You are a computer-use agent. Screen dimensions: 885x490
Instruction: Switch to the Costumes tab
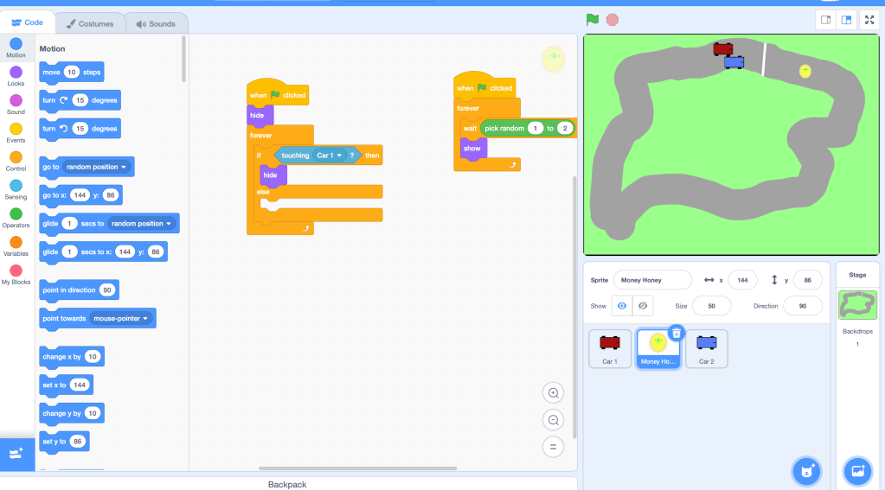click(91, 23)
